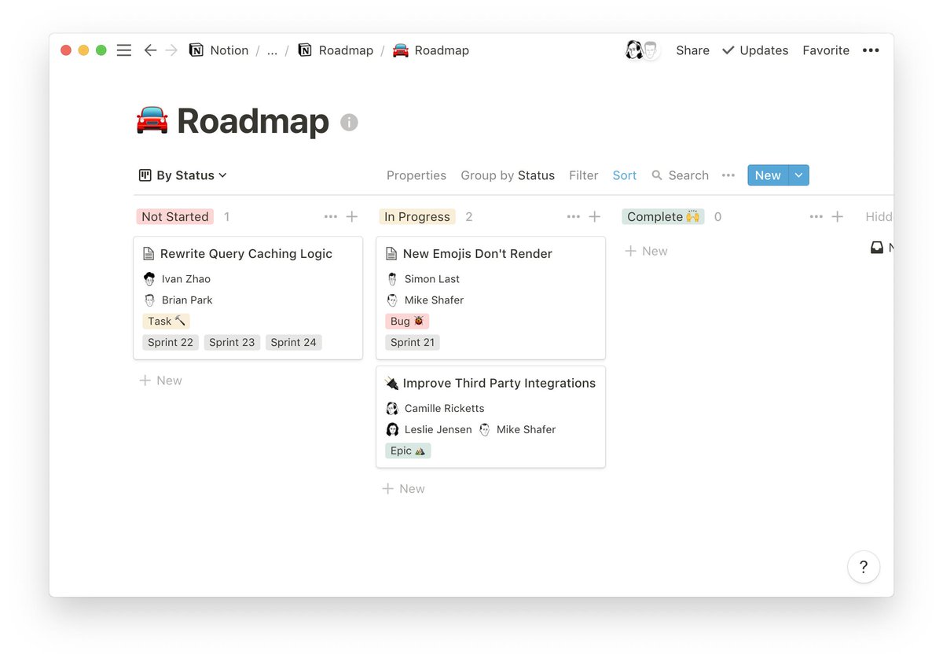Open the Notion sidebar with the hamburger icon
The image size is (943, 662).
pos(123,50)
